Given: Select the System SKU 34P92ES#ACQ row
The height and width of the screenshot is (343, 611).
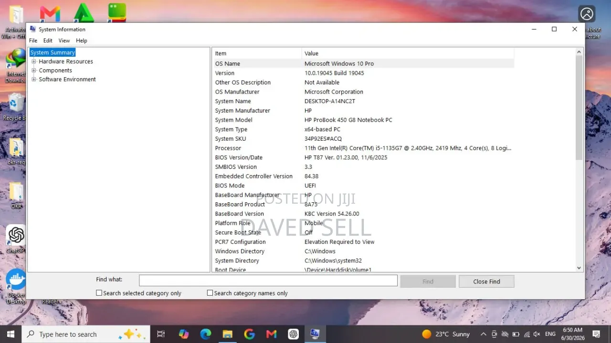Looking at the screenshot, I should (363, 139).
